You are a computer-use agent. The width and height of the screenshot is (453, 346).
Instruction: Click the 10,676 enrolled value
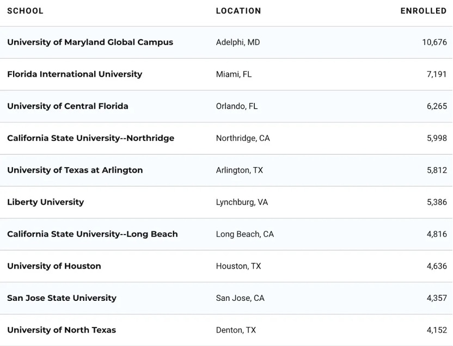(434, 42)
